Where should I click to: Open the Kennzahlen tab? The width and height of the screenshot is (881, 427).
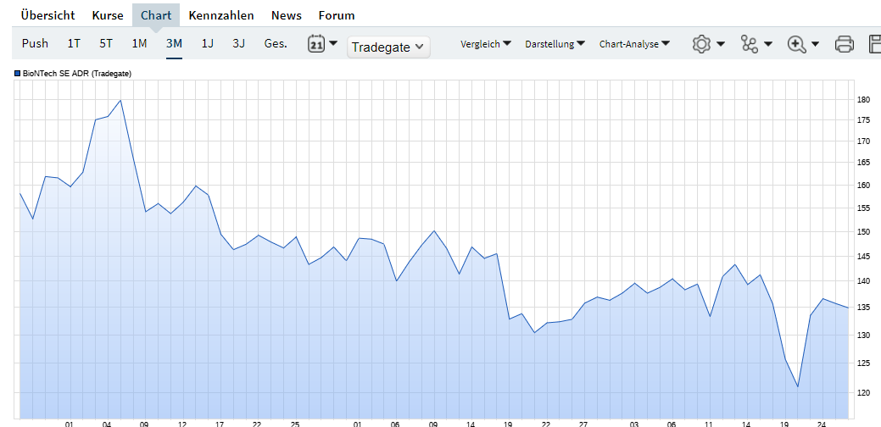coord(221,15)
